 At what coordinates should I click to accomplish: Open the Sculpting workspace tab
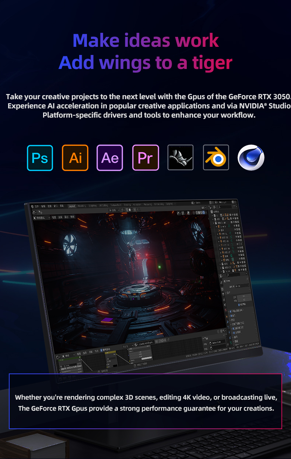(x=92, y=206)
